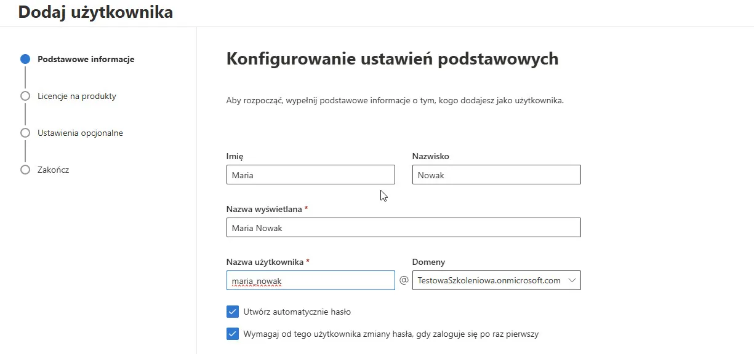Uncheck the Utwórz automatycznie hasło checkbox
Viewport: 754px width, 354px height.
click(x=233, y=312)
